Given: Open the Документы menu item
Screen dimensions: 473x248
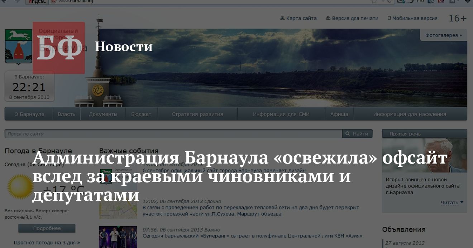Looking at the screenshot, I should (103, 114).
